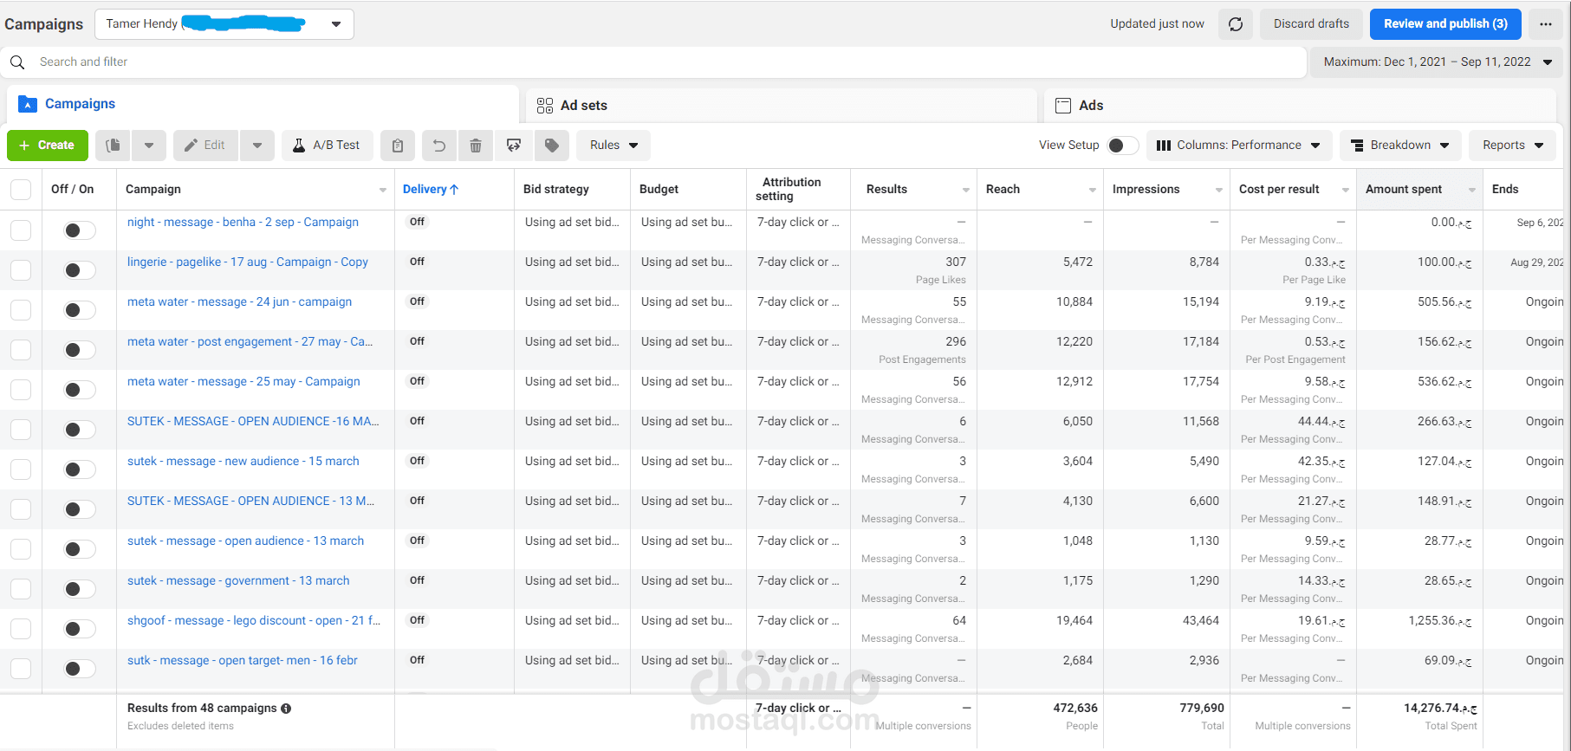
Task: Open the Campaign column header menu arrow
Action: (383, 190)
